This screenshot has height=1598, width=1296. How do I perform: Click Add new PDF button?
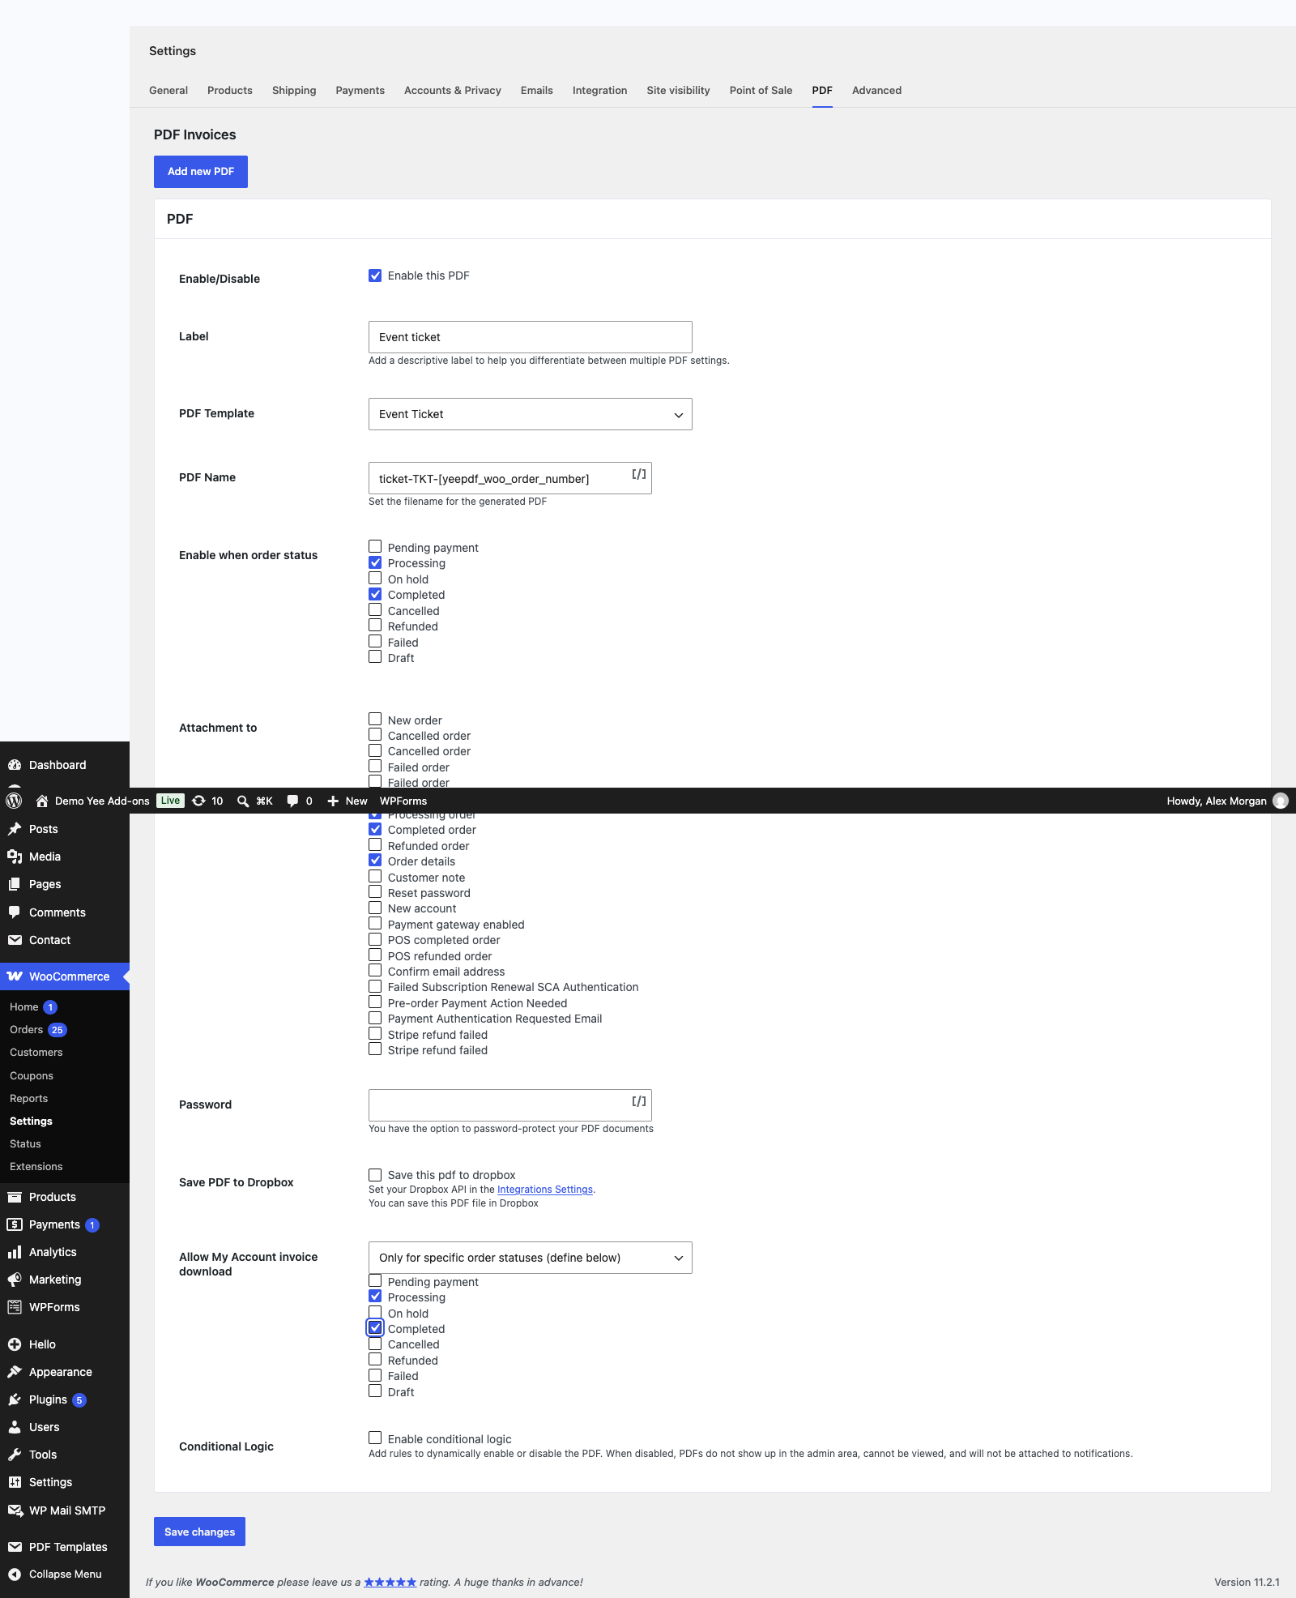pos(201,172)
